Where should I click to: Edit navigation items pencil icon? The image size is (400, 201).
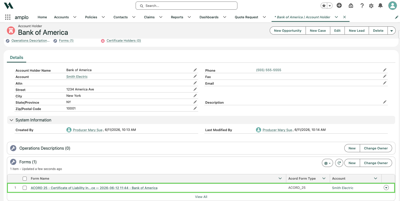(396, 17)
